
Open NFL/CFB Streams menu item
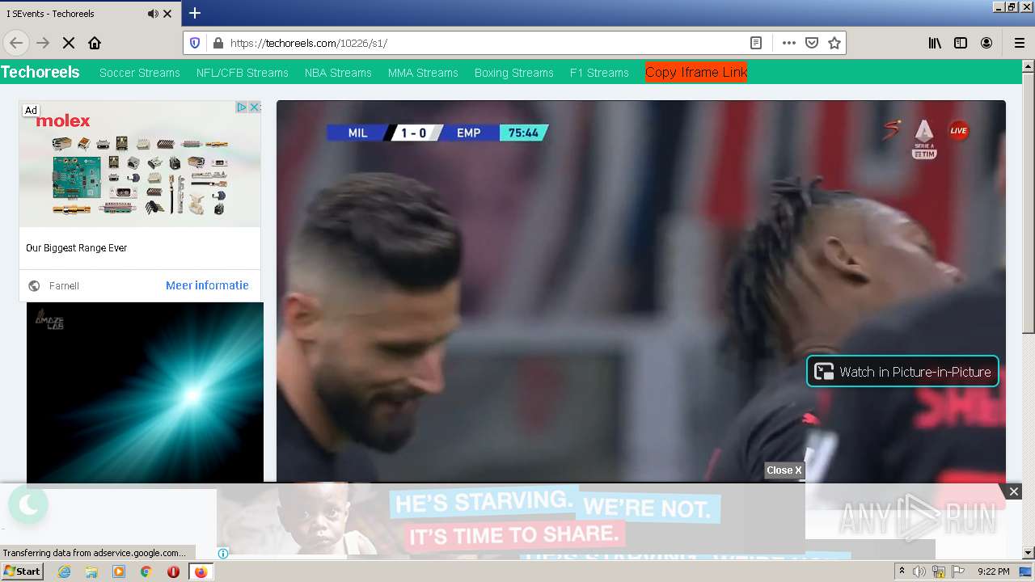[x=243, y=73]
